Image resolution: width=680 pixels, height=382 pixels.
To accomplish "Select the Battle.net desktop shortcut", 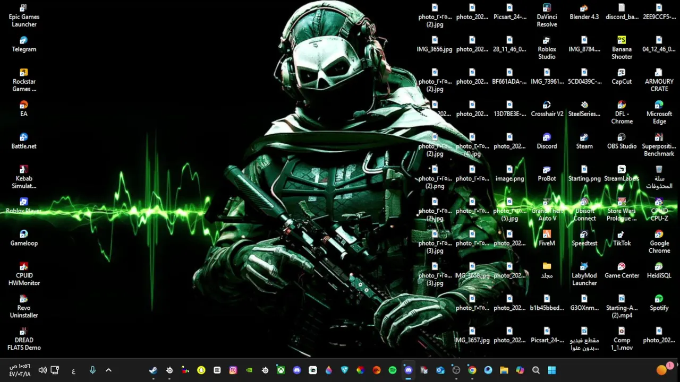I will click(24, 142).
